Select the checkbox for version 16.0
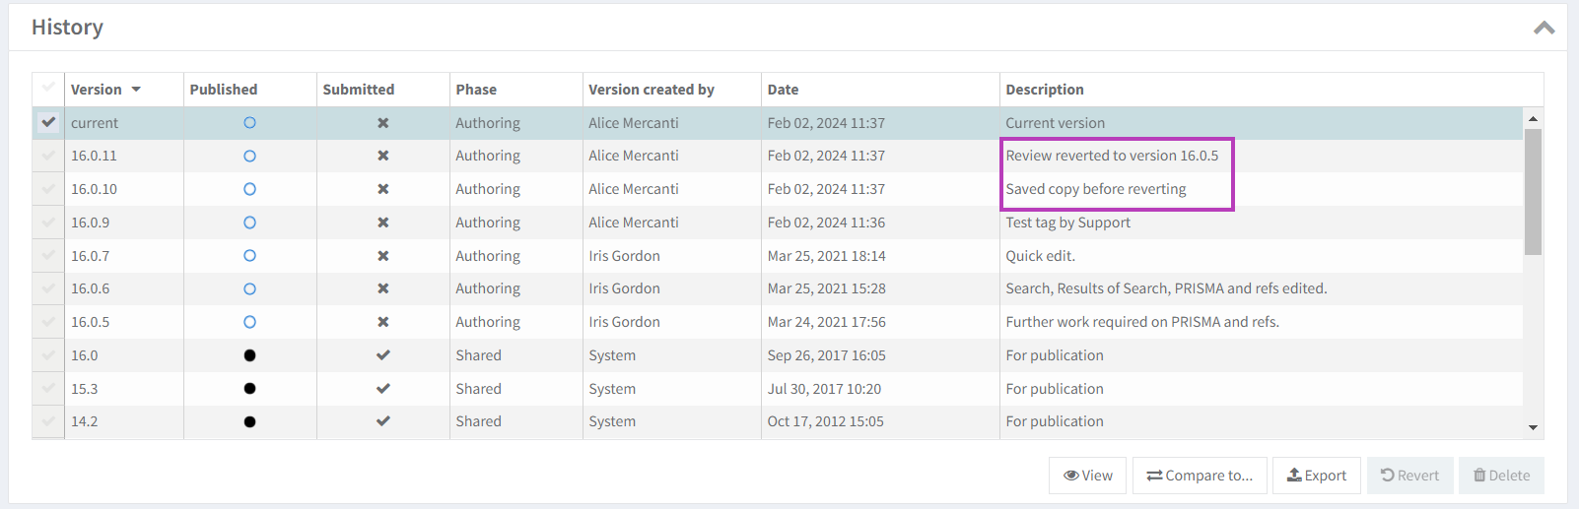 pyautogui.click(x=48, y=355)
